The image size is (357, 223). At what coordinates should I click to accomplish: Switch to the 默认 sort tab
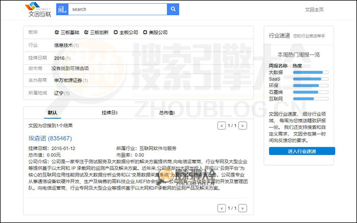(52, 113)
